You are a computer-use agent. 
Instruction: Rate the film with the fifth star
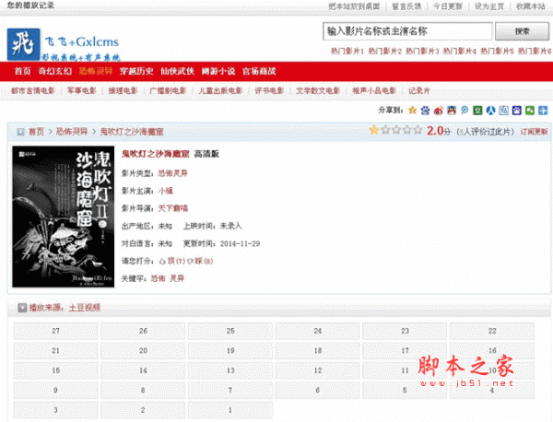(x=418, y=130)
